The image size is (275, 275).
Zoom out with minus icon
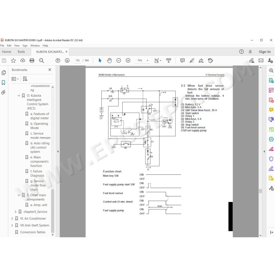119,60
